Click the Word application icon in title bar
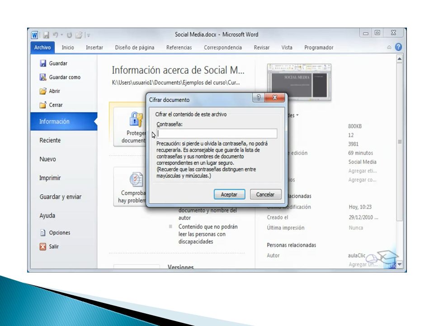The height and width of the screenshot is (326, 434). [x=34, y=35]
